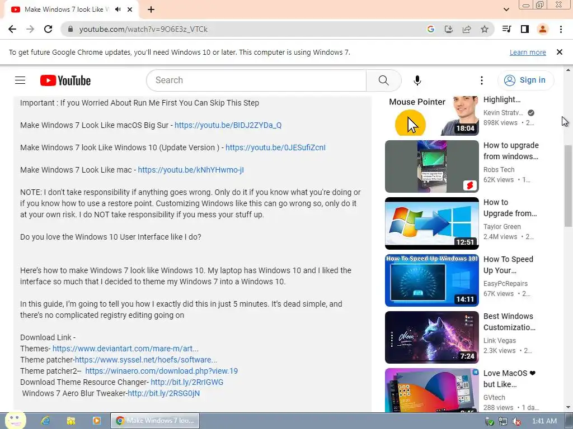
Task: Open YouTube settings three-dot icon
Action: coord(482,80)
